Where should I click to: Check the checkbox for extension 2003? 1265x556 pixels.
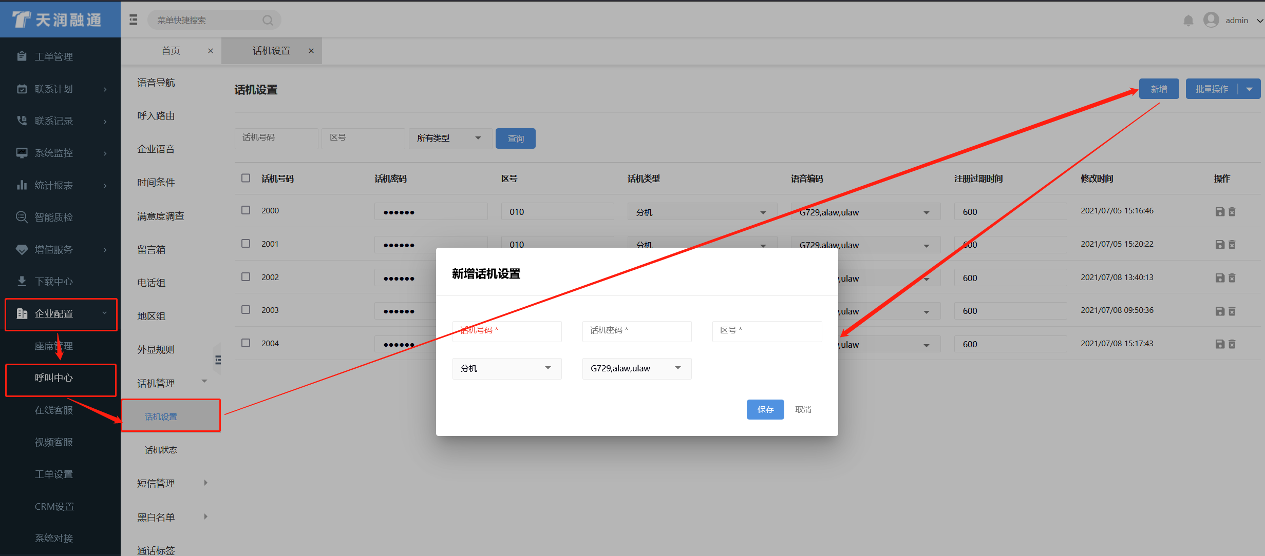click(246, 310)
